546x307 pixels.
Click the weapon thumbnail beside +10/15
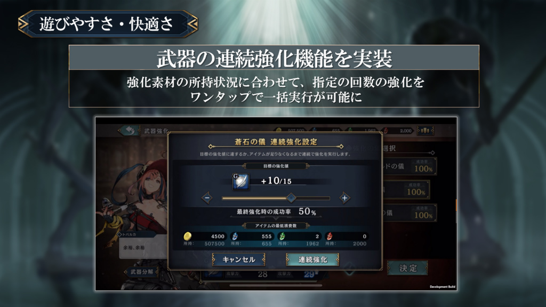[240, 182]
